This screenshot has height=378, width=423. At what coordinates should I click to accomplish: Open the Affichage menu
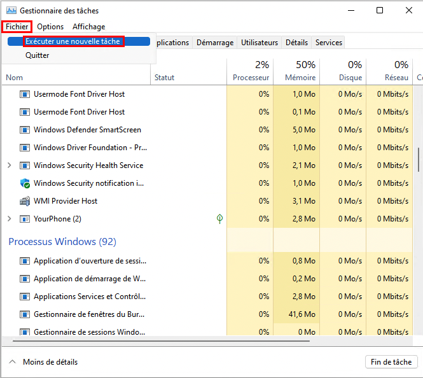click(89, 27)
